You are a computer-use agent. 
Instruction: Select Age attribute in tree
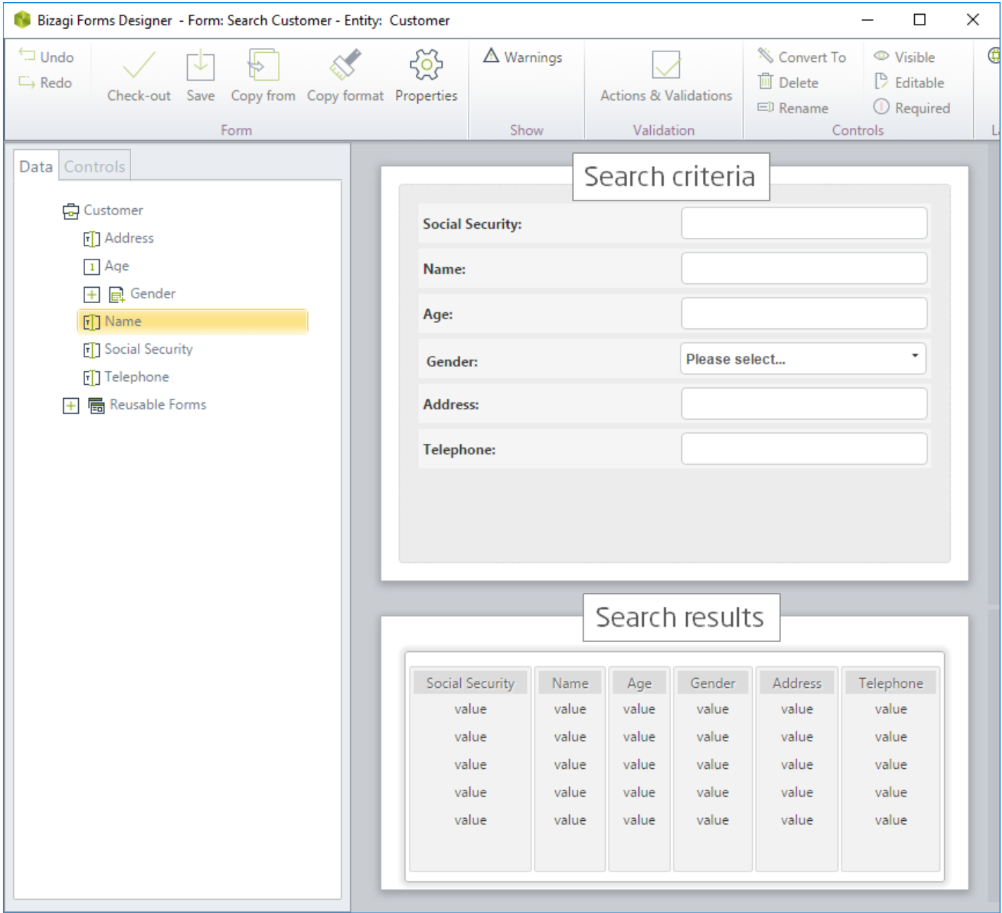click(106, 266)
